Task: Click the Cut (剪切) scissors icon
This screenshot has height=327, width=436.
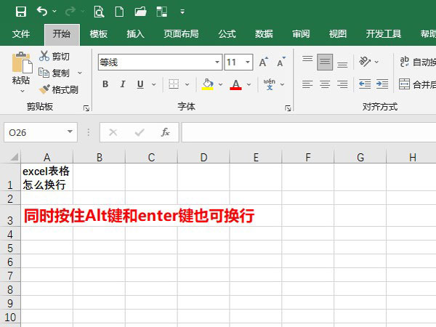Action: click(44, 56)
